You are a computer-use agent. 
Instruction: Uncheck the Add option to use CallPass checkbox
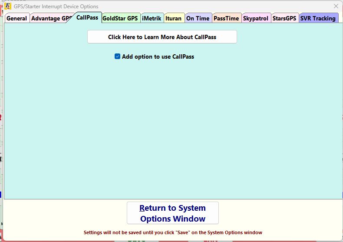117,56
